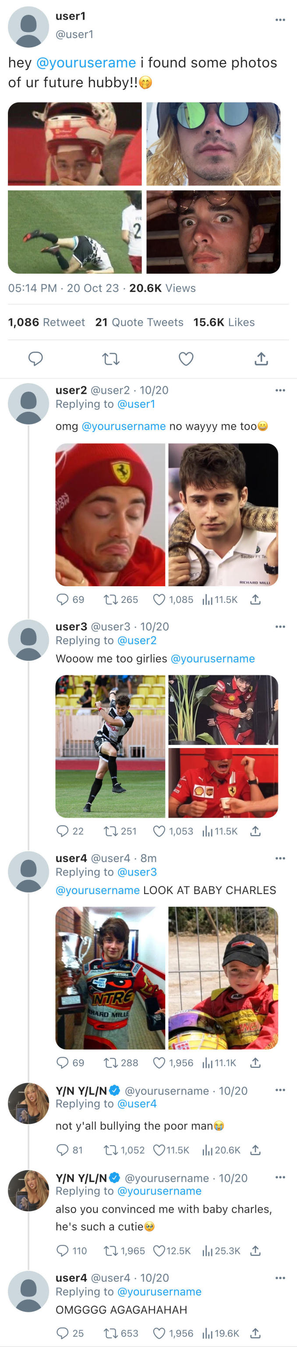Open the snake photo in user2's reply
Viewport: 297px width, 1347px height.
[223, 514]
